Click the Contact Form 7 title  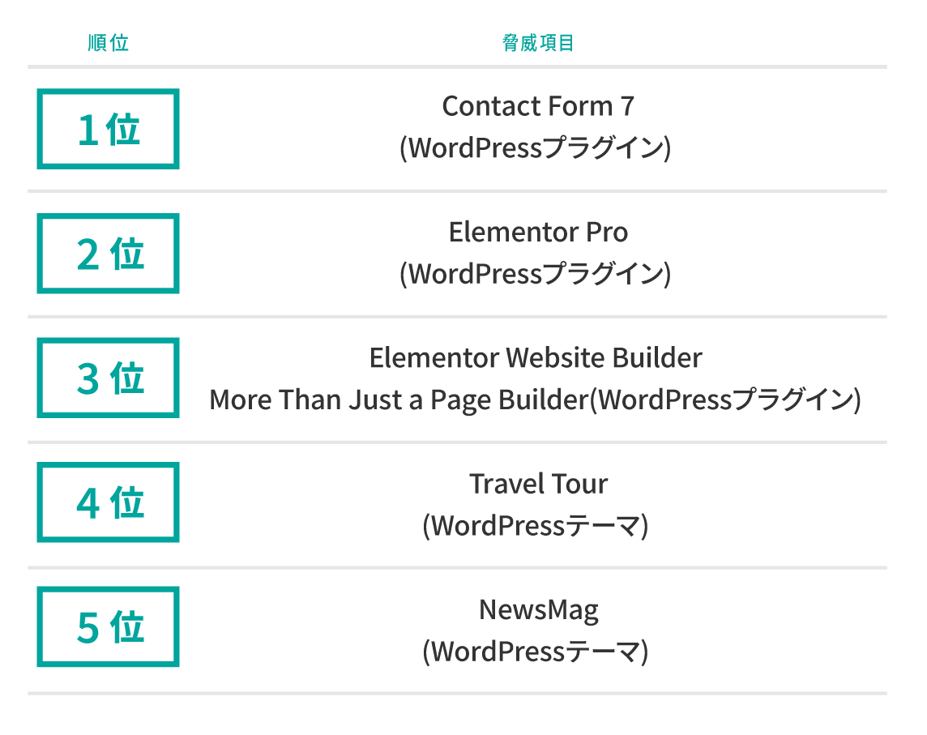[x=538, y=106]
